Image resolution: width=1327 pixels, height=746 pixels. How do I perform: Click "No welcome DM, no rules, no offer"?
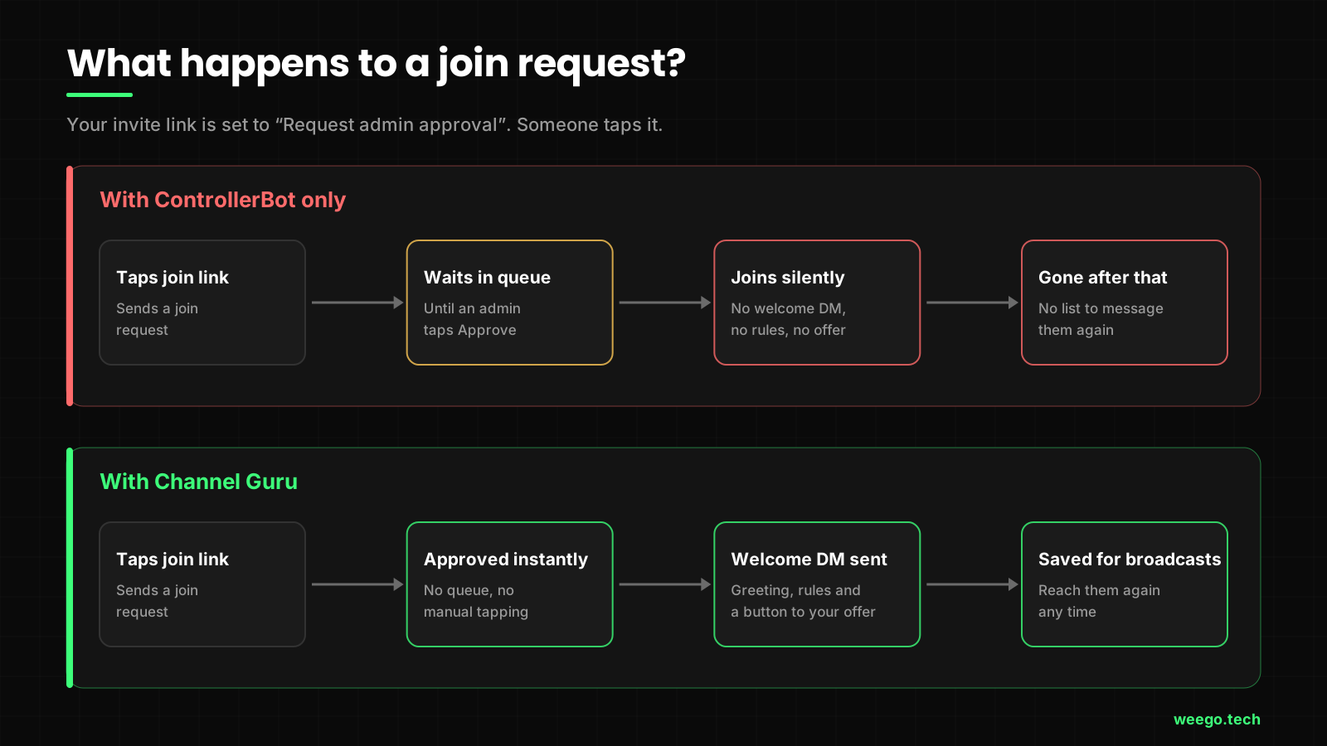click(789, 319)
